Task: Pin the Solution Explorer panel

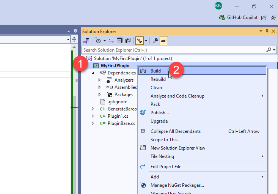Action: tap(267, 32)
